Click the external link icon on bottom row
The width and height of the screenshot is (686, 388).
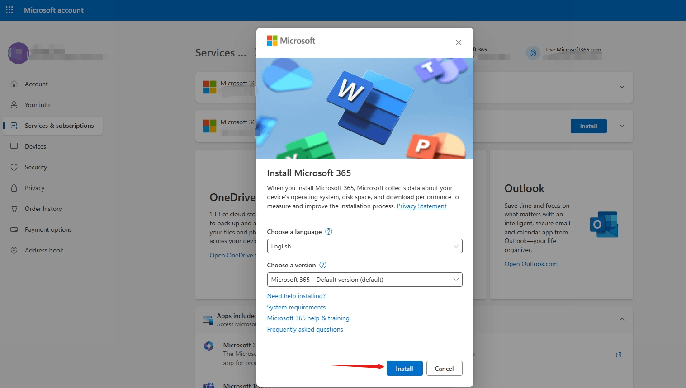(x=618, y=355)
